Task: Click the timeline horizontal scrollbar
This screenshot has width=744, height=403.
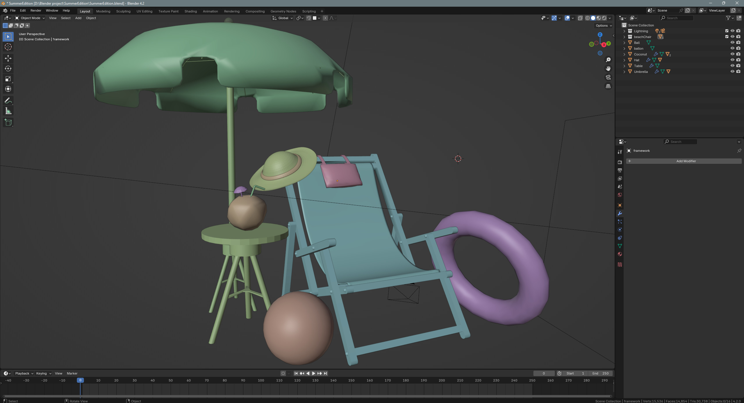Action: tap(307, 396)
